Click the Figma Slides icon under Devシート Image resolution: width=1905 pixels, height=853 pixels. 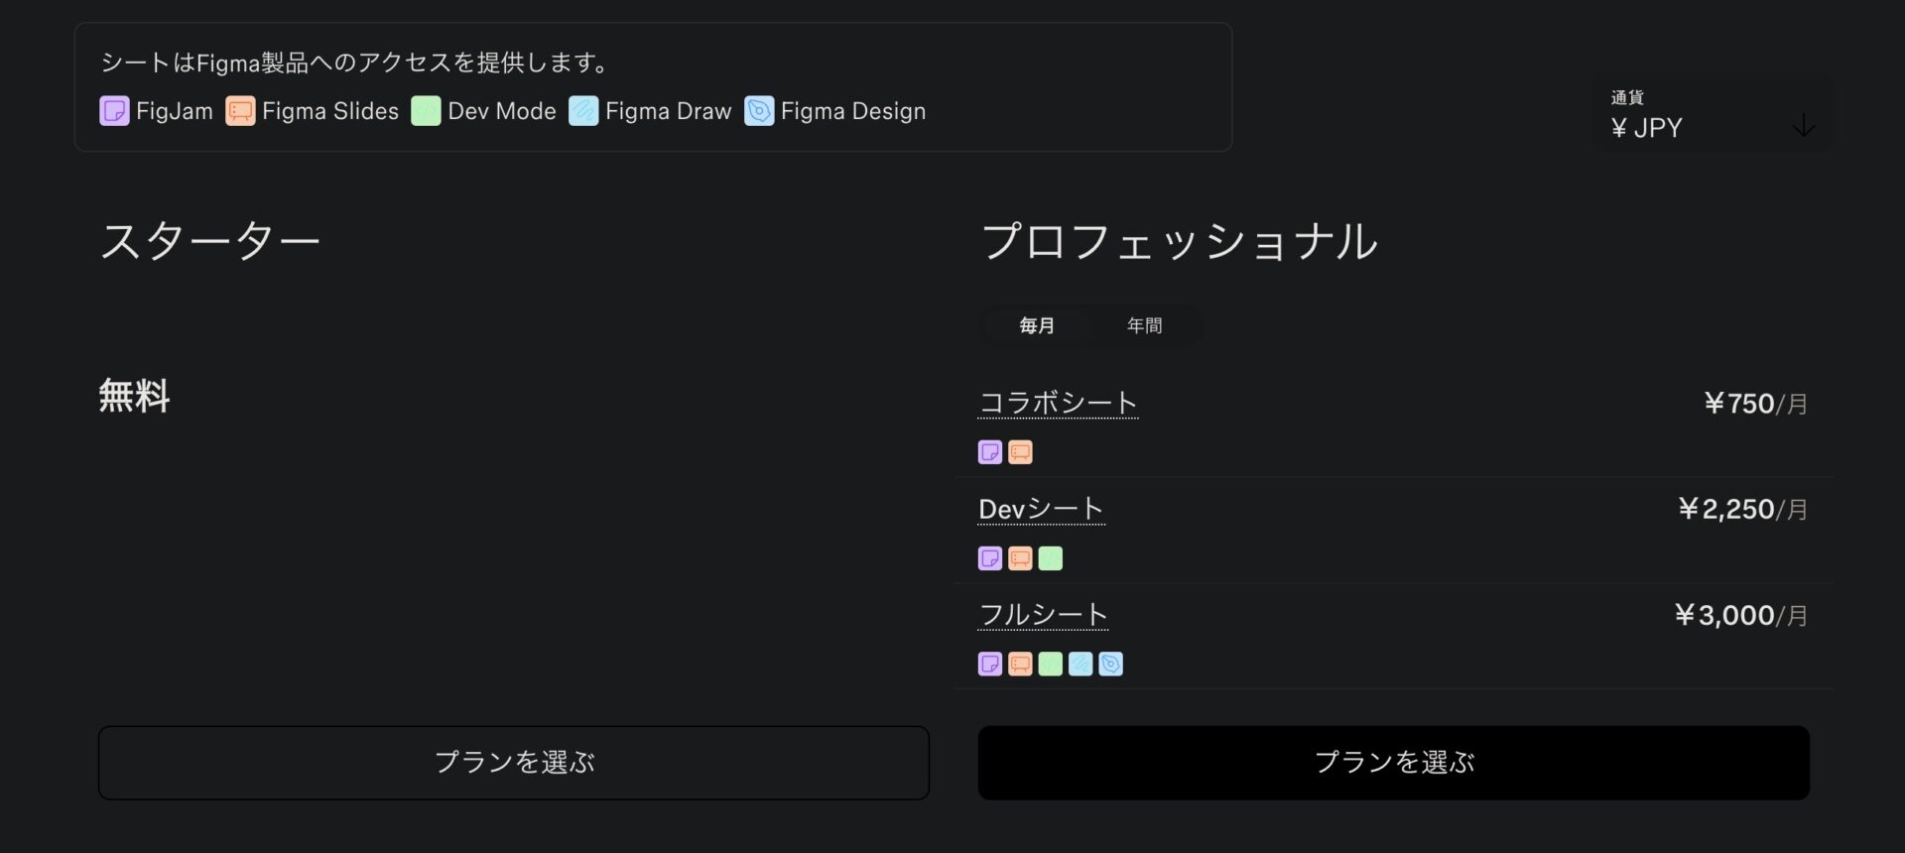1020,558
